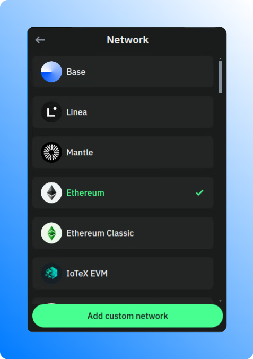Click the green Ethereum Classic logo
Screen dimensions: 253x359
pos(51,233)
